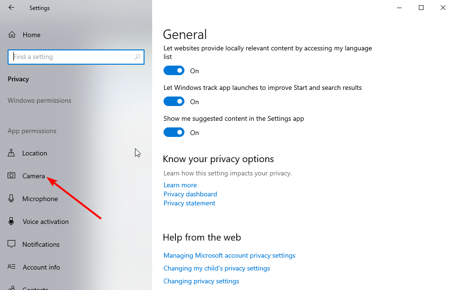The height and width of the screenshot is (290, 454).
Task: Go to Voice activation settings
Action: pyautogui.click(x=46, y=222)
